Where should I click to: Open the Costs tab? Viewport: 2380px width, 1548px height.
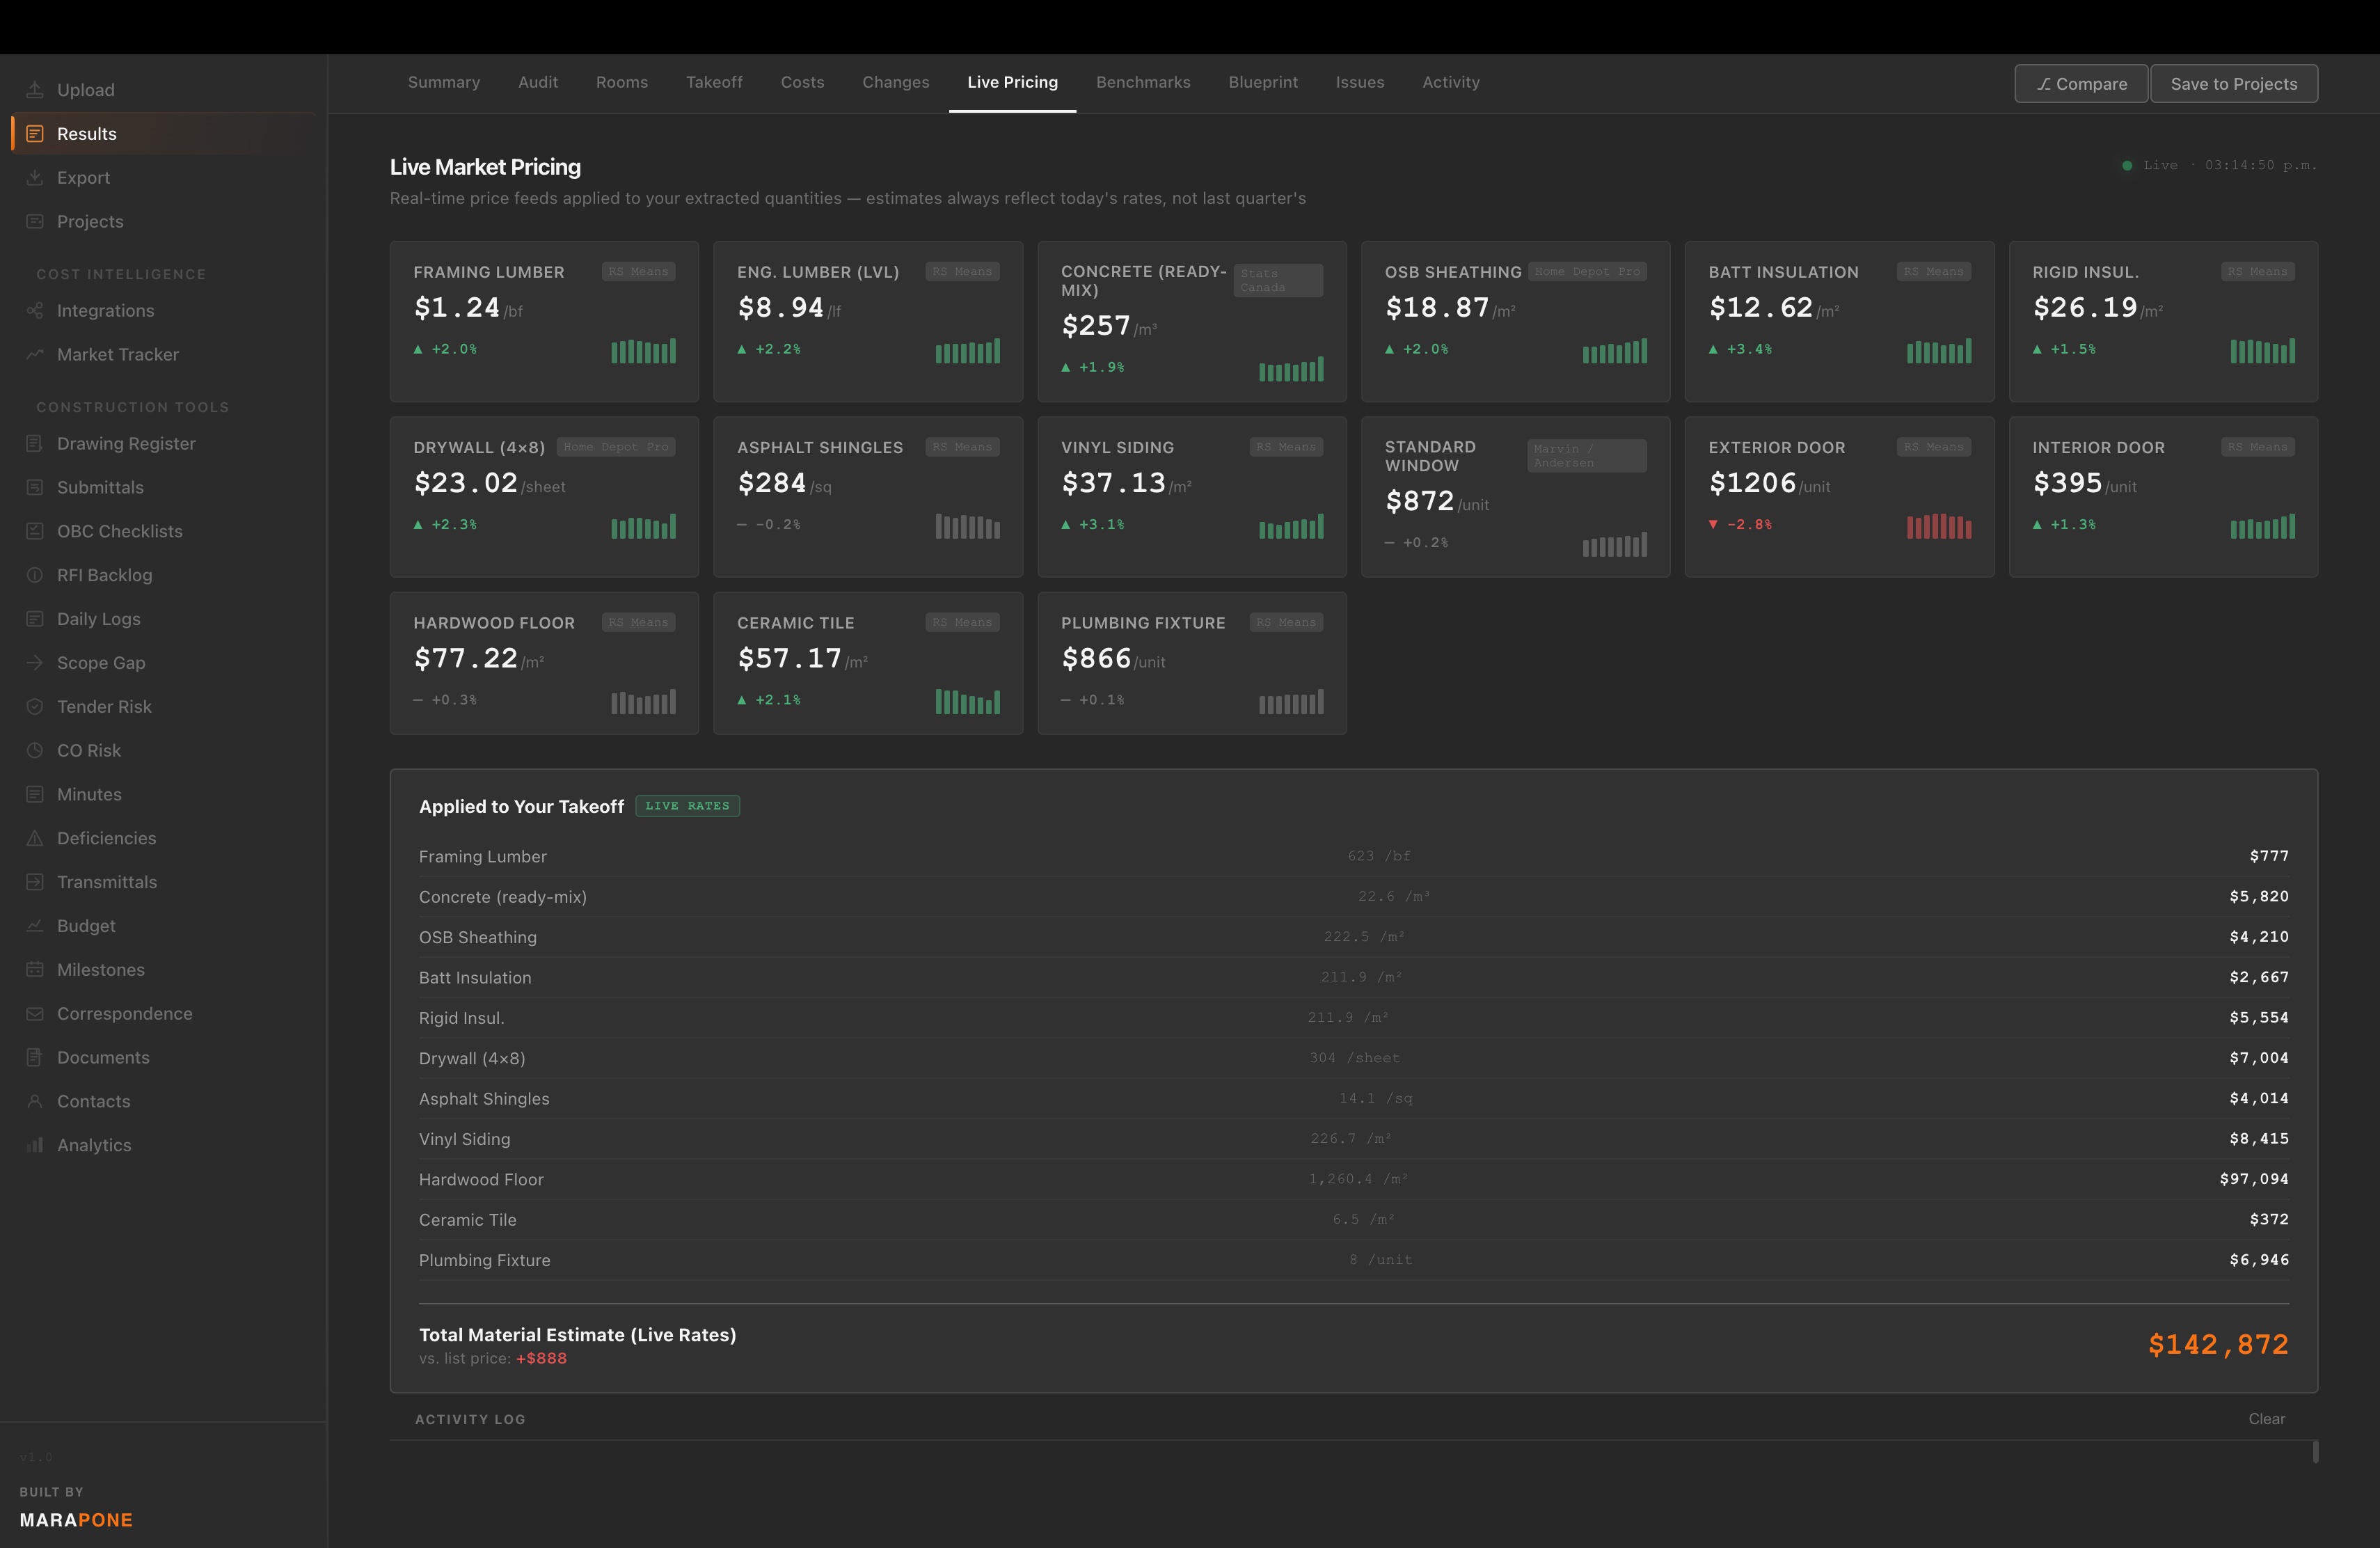[803, 83]
